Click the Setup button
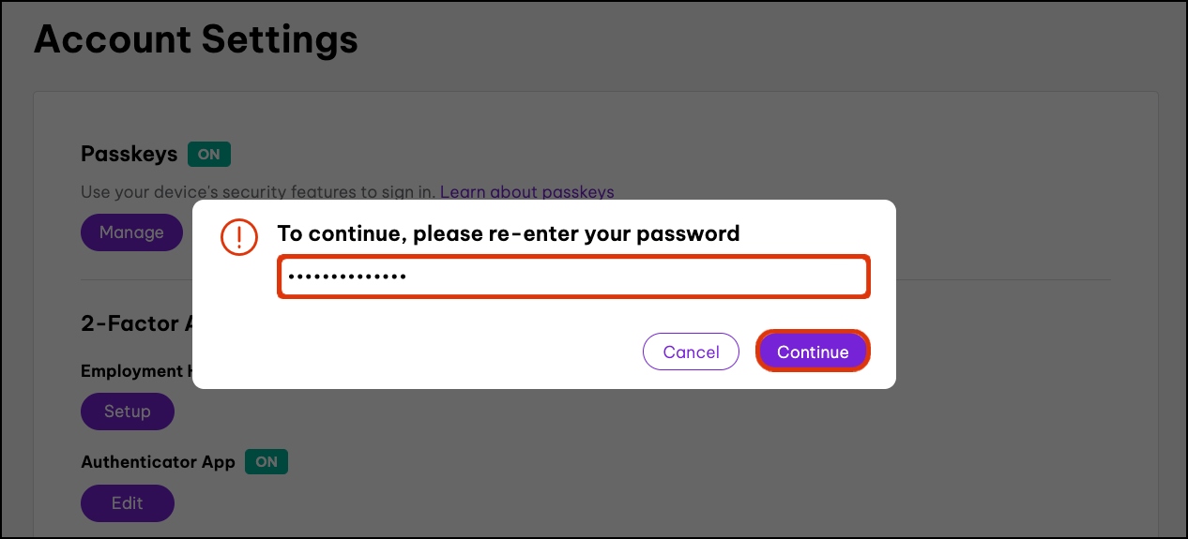 point(128,412)
